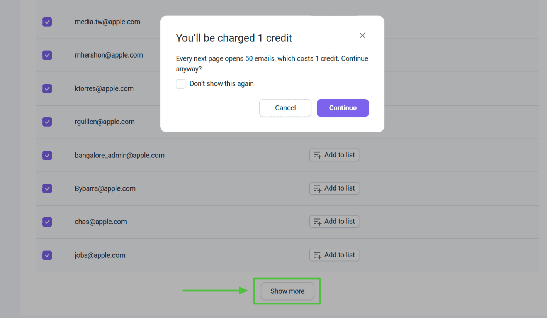
Task: Add jobs@apple.com to a list
Action: click(x=334, y=255)
